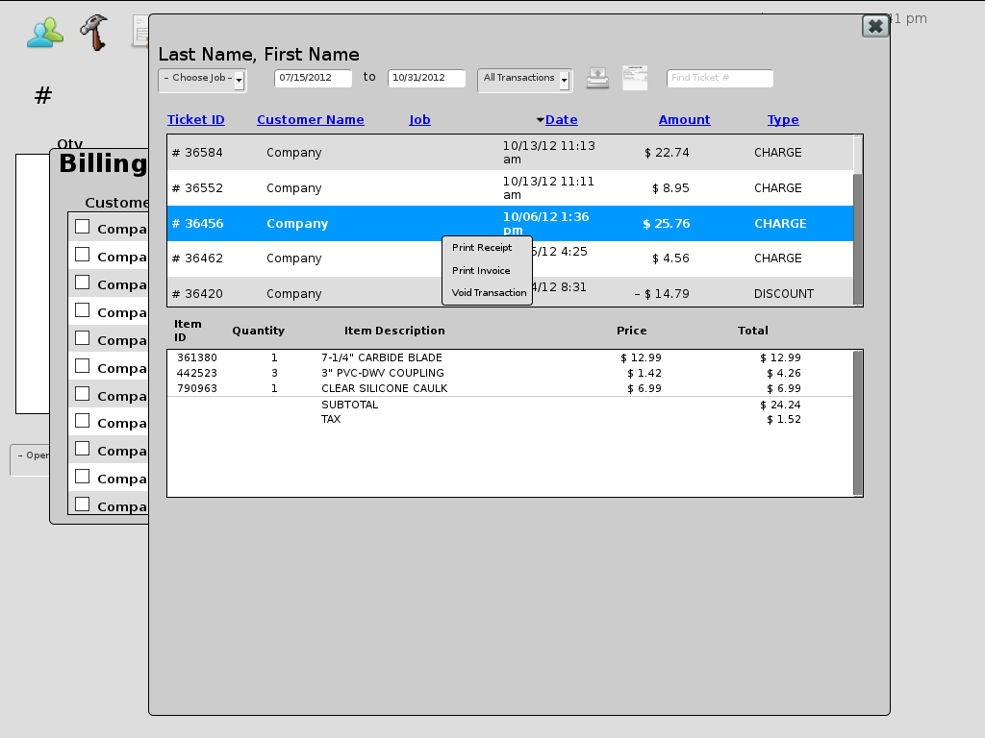
Task: Tick the ninth Company checkbox in Billing window
Action: point(83,449)
